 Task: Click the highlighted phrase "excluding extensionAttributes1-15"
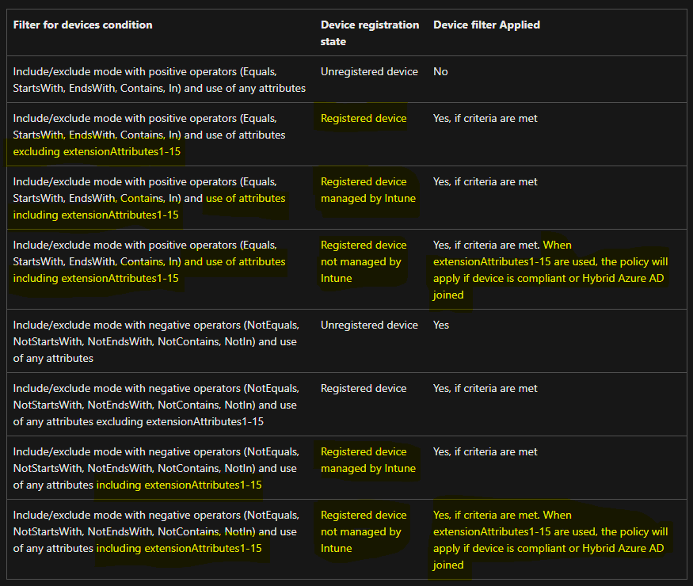(97, 151)
